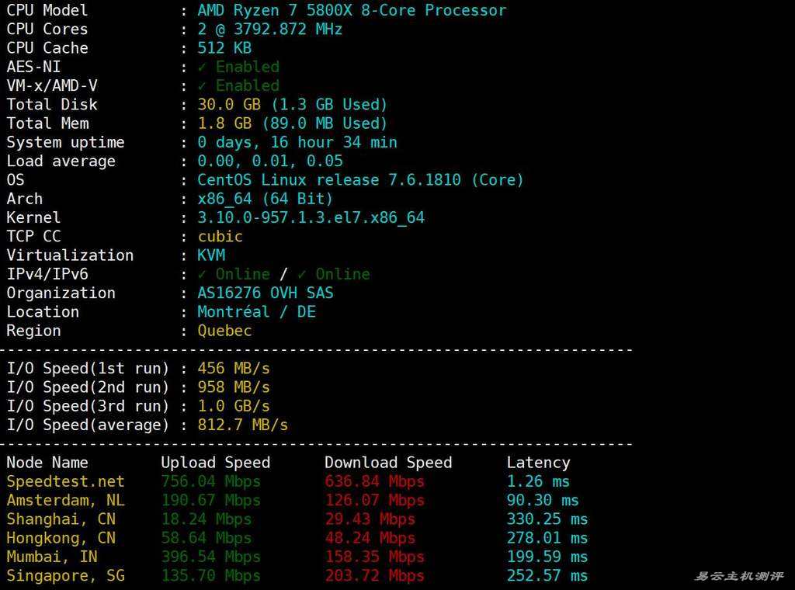Click the AS16276 OVH SAS organization text
The height and width of the screenshot is (590, 795).
[265, 293]
